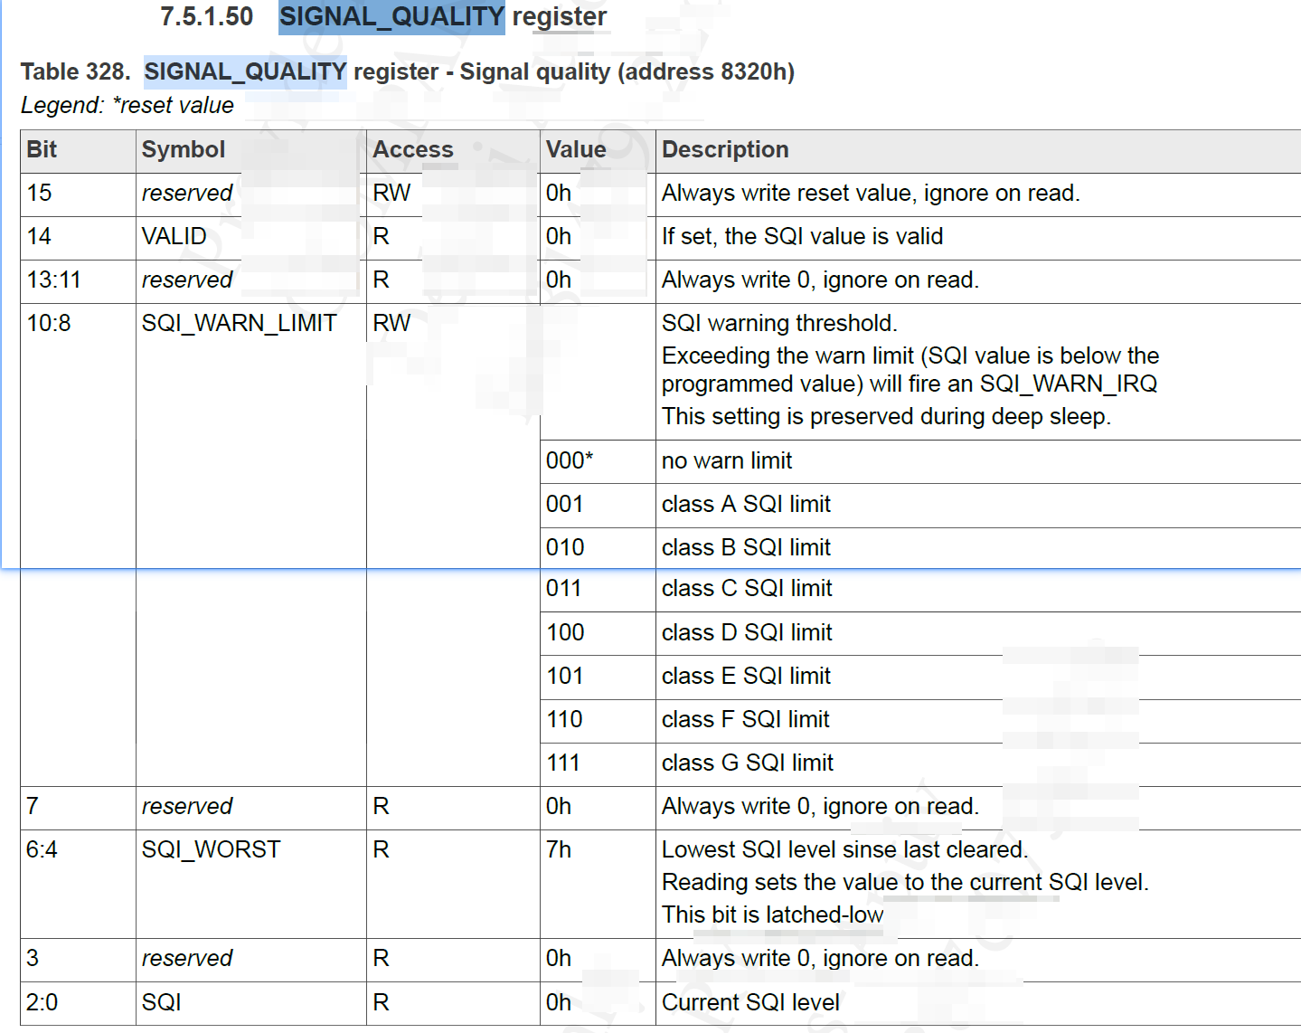This screenshot has width=1301, height=1033.
Task: Click 'Reading sets the value' line
Action: click(905, 882)
